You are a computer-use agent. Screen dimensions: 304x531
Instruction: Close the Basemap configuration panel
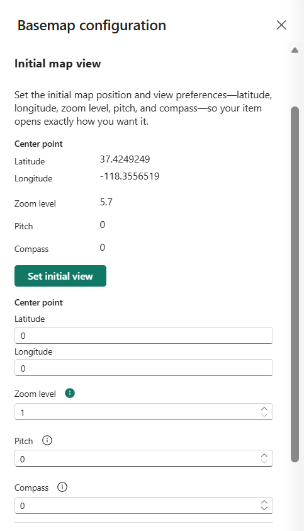pyautogui.click(x=281, y=25)
